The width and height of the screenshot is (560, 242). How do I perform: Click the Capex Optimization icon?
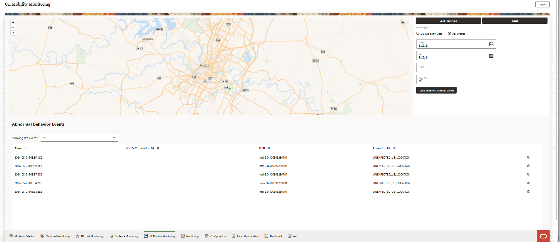(x=234, y=236)
